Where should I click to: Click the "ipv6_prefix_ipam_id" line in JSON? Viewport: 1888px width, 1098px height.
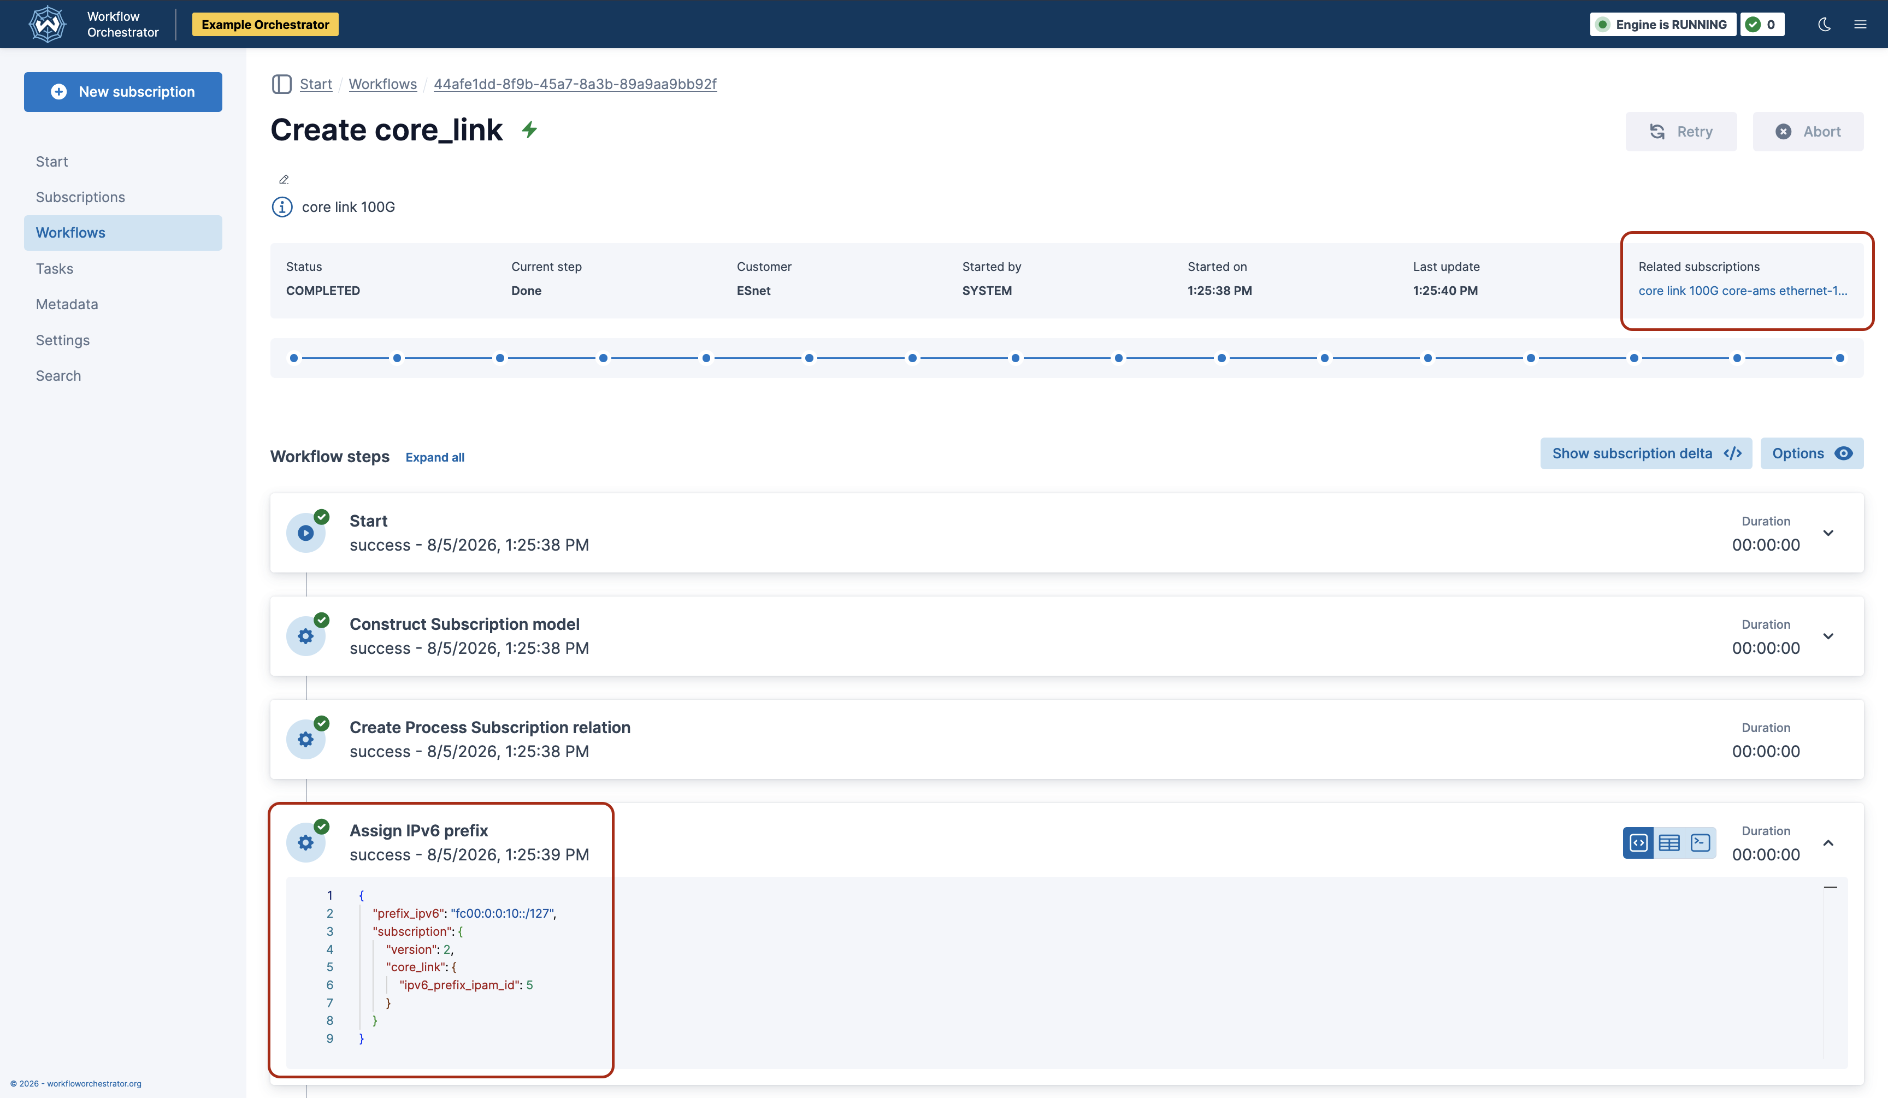pyautogui.click(x=466, y=985)
